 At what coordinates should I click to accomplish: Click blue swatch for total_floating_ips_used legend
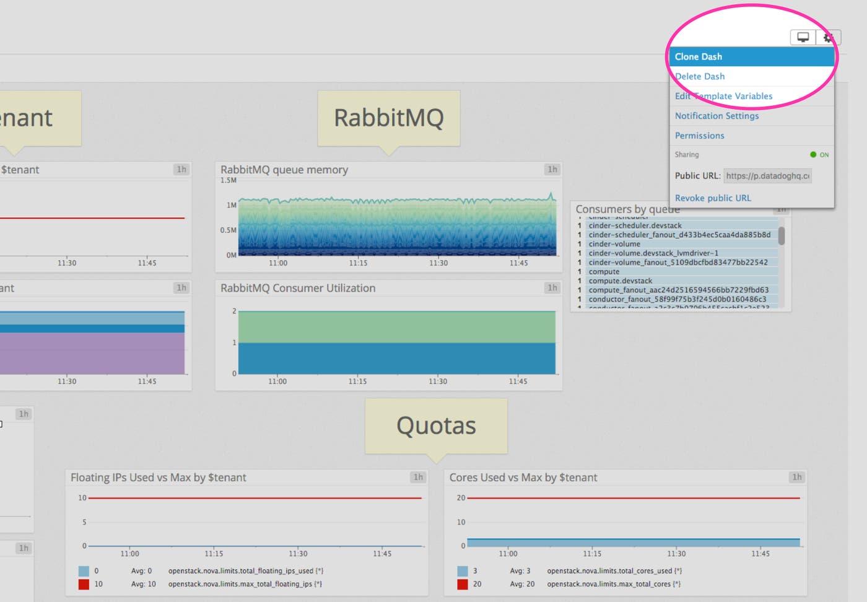point(84,571)
